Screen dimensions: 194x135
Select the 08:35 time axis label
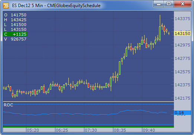coord(120,130)
